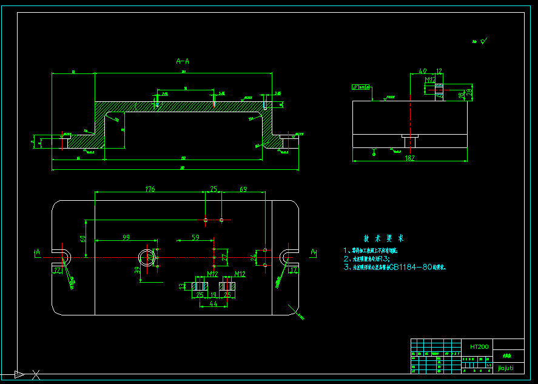Click the technical note line containing R3

coord(366,259)
